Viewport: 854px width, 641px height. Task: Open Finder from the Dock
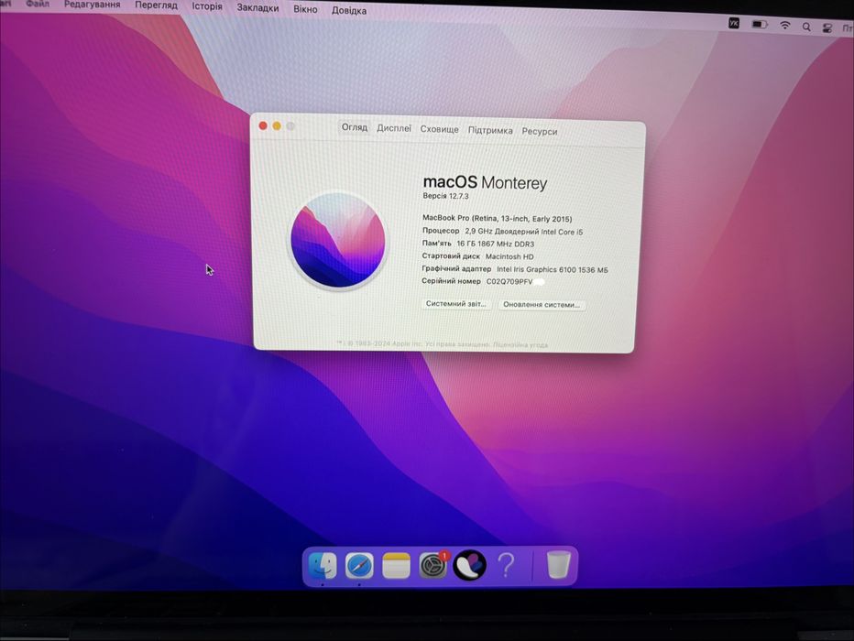[323, 566]
